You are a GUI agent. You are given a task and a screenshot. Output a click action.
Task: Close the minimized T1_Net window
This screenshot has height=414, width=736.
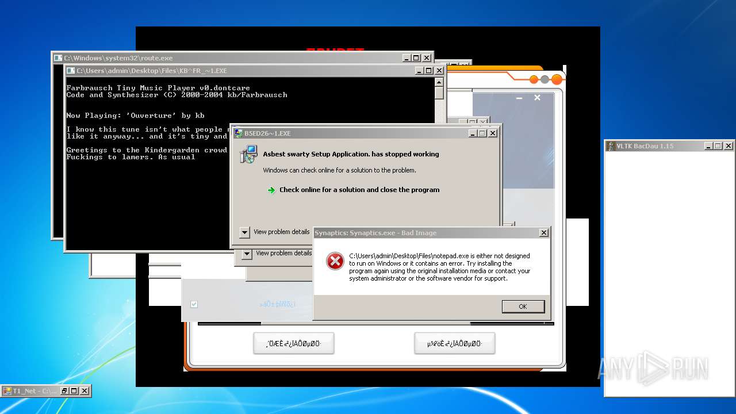(x=85, y=391)
